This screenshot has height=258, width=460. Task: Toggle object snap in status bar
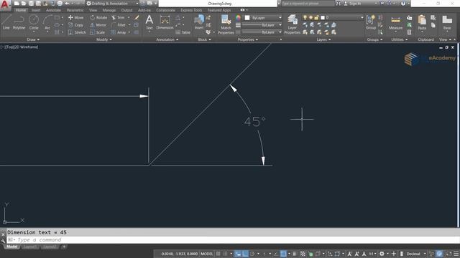click(283, 254)
